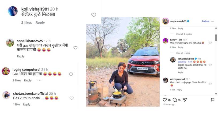Like the post with the heart icon

click(165, 100)
